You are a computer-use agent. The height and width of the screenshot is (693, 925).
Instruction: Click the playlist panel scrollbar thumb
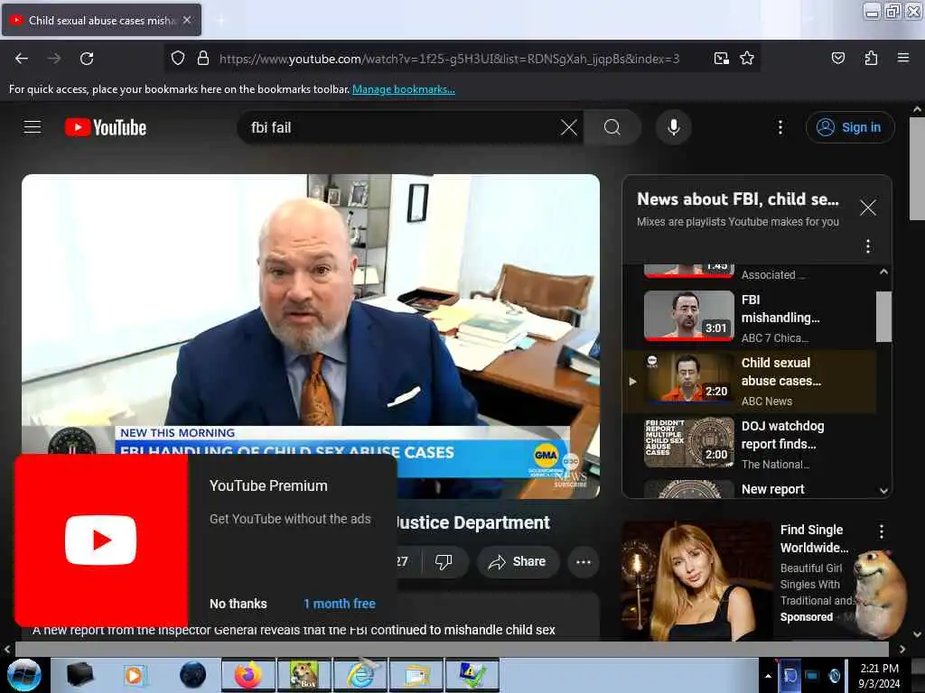click(x=883, y=317)
